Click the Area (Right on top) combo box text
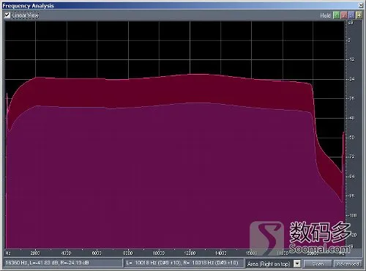This screenshot has width=366, height=271. (269, 264)
